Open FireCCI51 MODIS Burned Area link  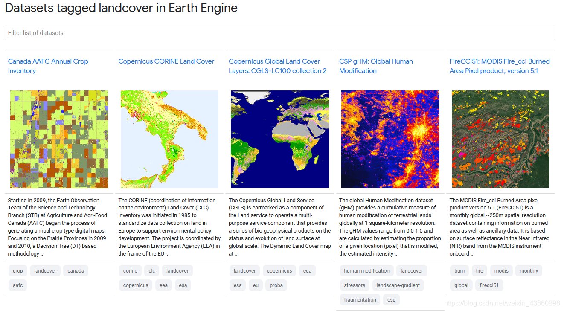(500, 66)
